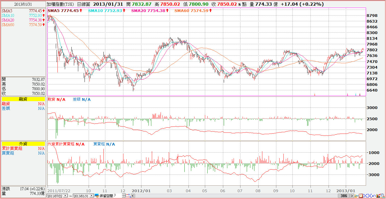The image size is (386, 199).
Task: Select the SMA10 row in the left panel
Action: pyautogui.click(x=23, y=15)
